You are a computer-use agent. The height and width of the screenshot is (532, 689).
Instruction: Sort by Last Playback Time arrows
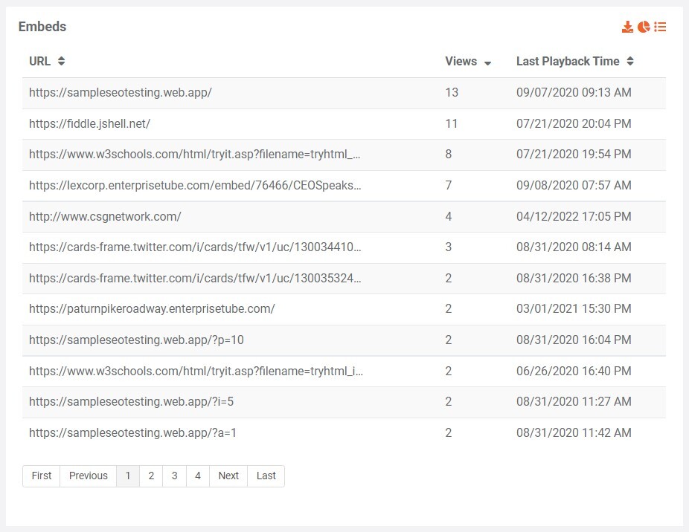[630, 62]
